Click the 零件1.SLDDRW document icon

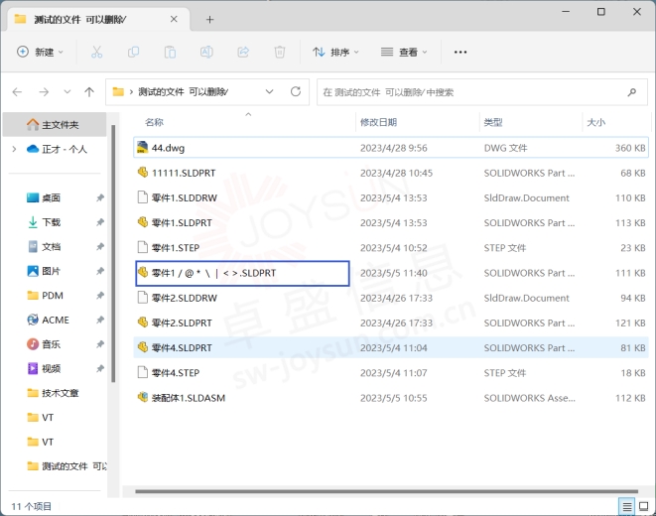coord(143,197)
